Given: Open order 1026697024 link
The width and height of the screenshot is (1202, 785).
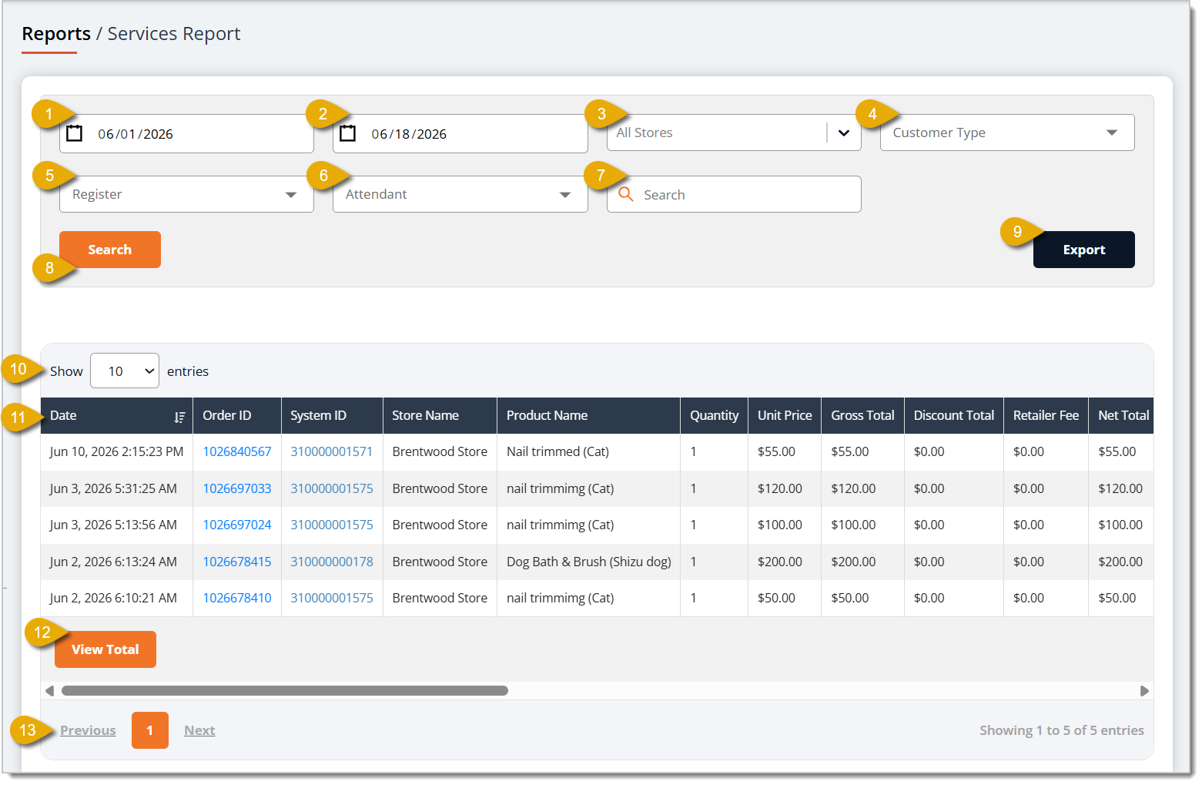Looking at the screenshot, I should click(237, 525).
